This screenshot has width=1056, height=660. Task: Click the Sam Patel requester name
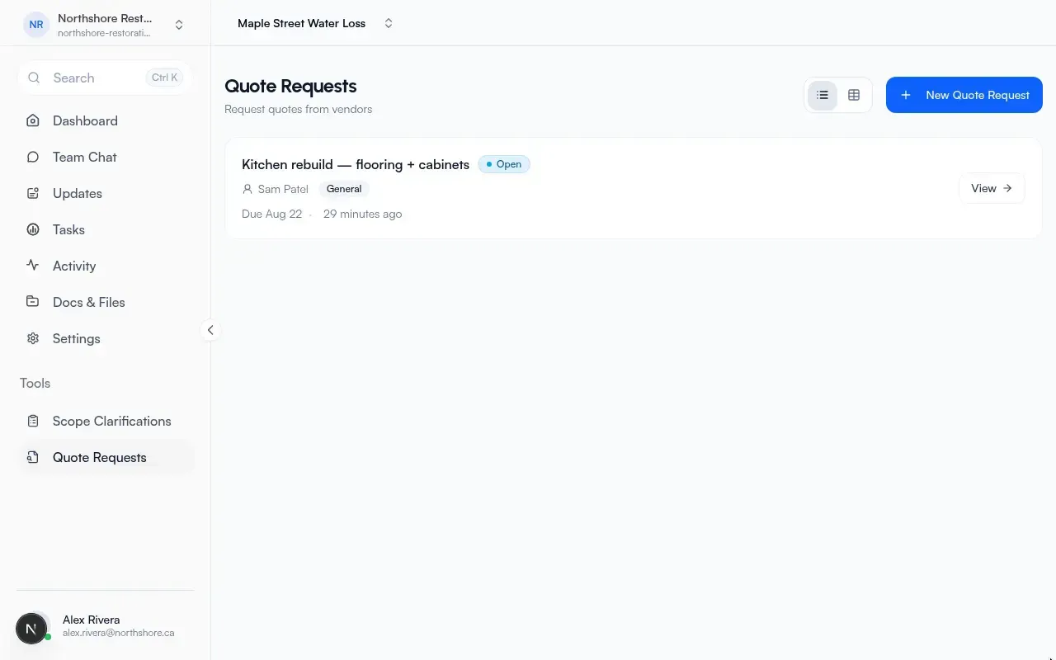(x=283, y=189)
